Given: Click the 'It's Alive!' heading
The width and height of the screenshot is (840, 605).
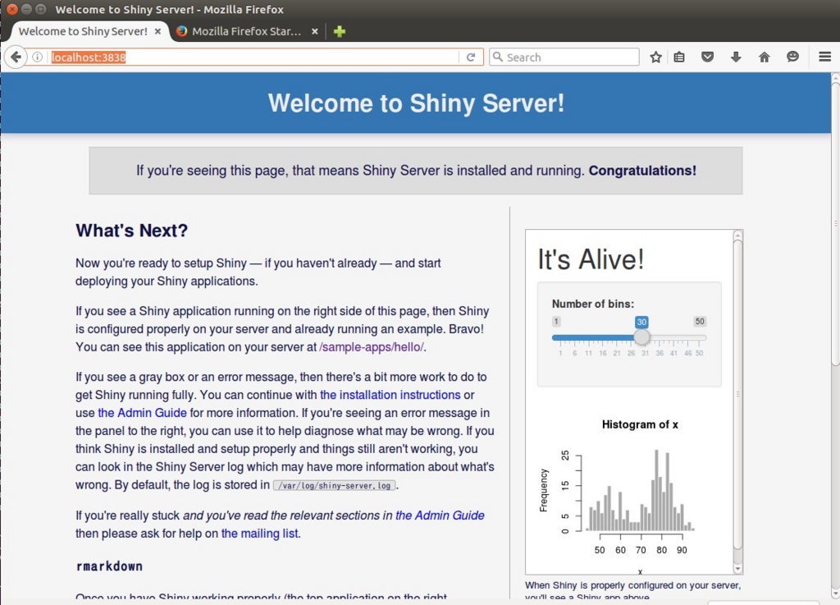Looking at the screenshot, I should pyautogui.click(x=591, y=259).
